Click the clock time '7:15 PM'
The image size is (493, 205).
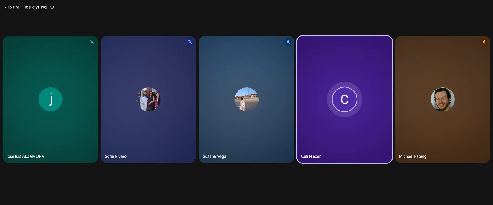(x=12, y=7)
